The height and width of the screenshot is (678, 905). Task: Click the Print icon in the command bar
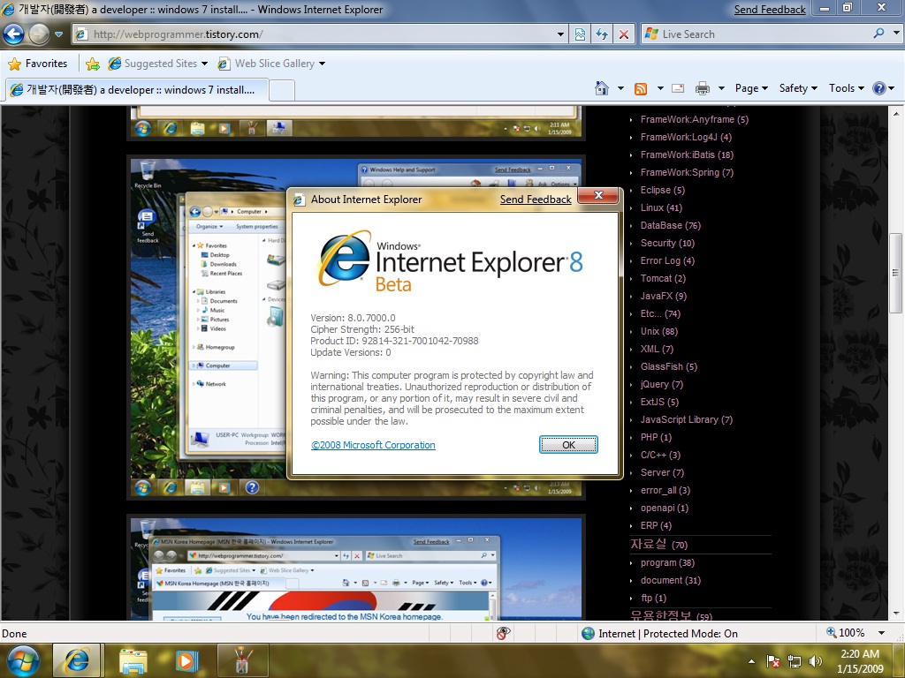pos(703,88)
